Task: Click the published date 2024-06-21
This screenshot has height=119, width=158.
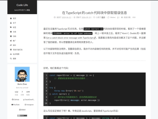Action: (66, 17)
